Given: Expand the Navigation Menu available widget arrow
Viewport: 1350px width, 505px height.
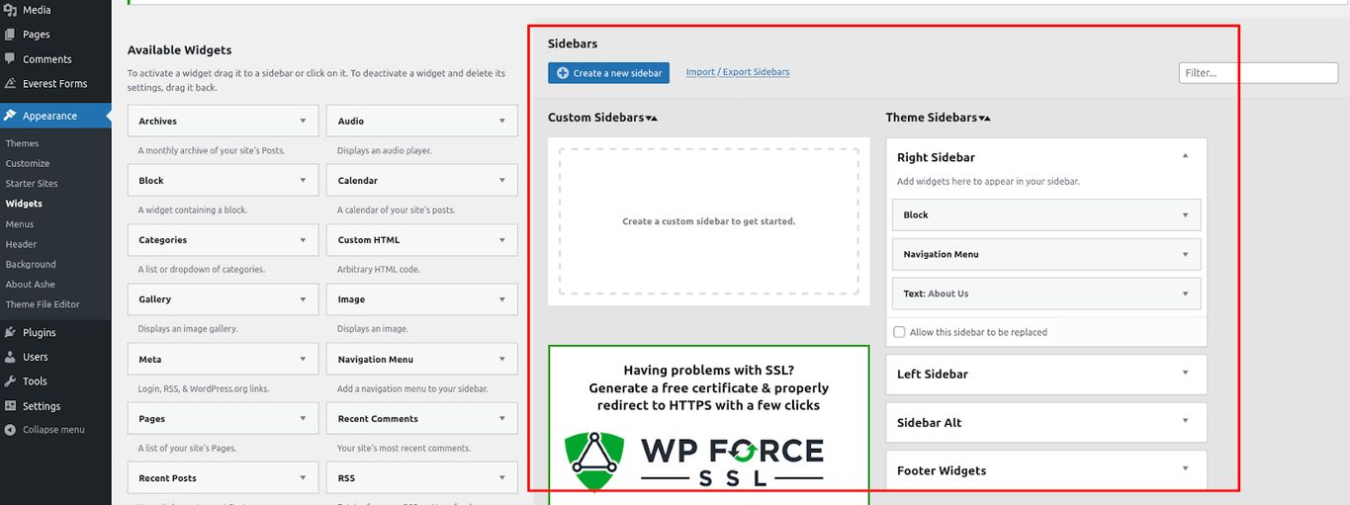Looking at the screenshot, I should point(501,360).
